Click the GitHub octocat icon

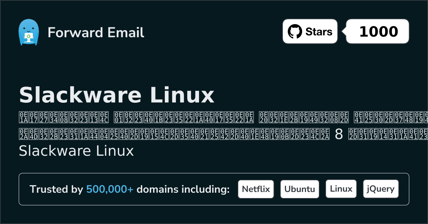point(295,31)
